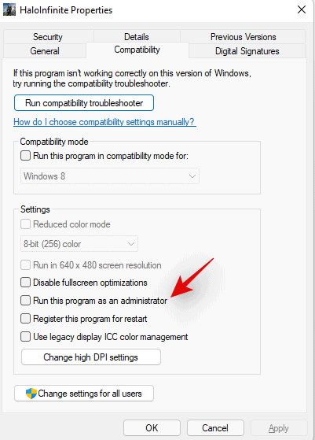Click Change high DPI settings button

91,357
